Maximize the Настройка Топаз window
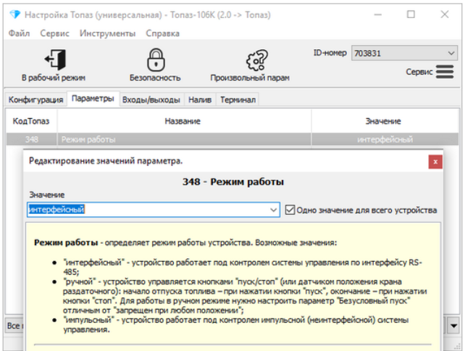The image size is (465, 351). (411, 15)
